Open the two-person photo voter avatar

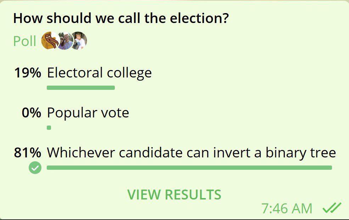pyautogui.click(x=65, y=41)
